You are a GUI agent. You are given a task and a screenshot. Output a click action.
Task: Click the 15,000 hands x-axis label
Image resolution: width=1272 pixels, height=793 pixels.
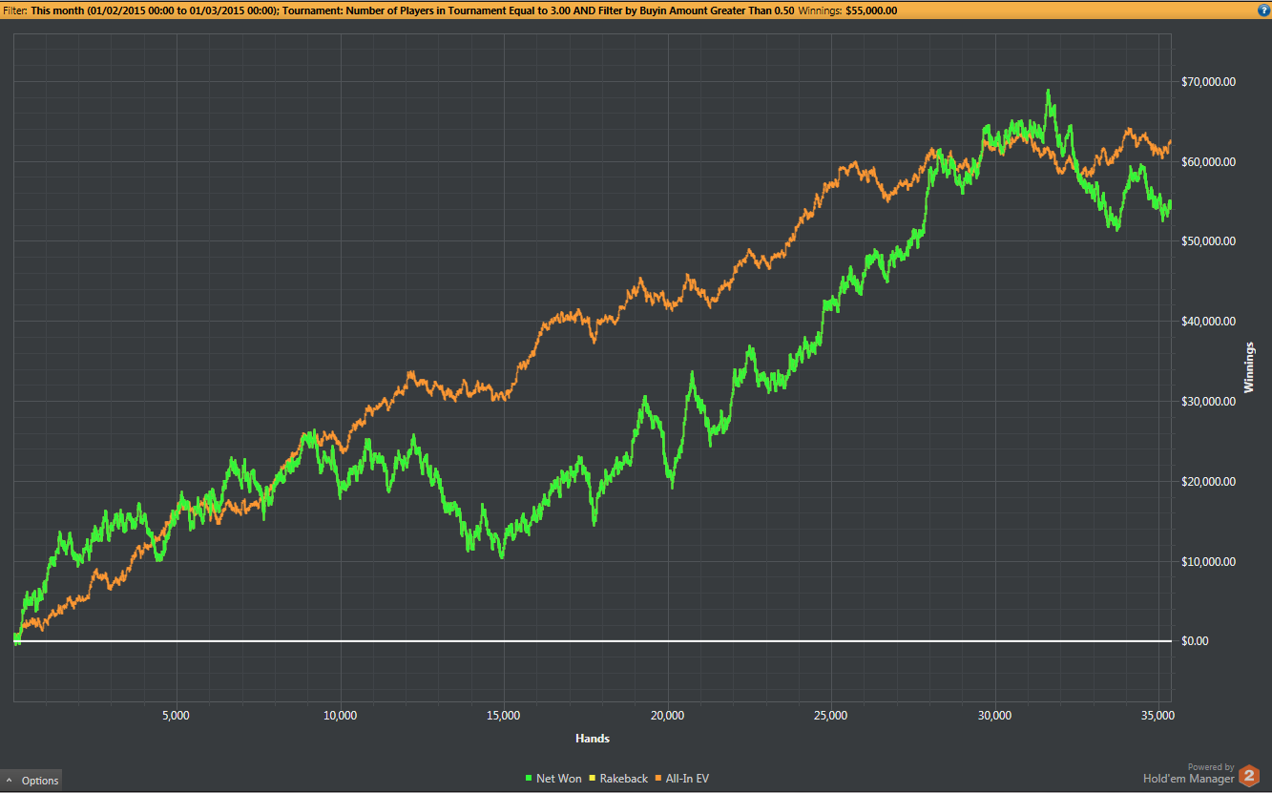(x=504, y=716)
